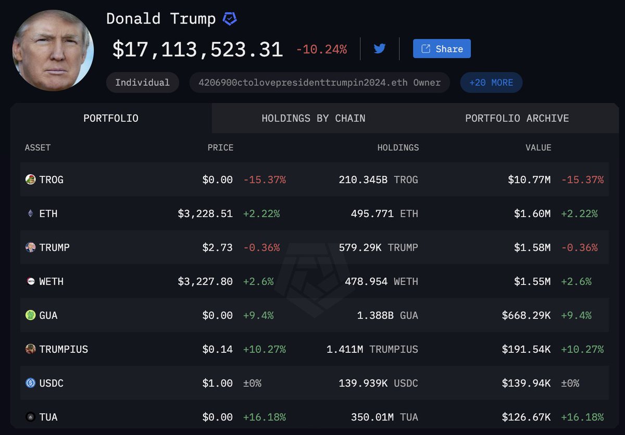The width and height of the screenshot is (625, 435).
Task: Click the TRUMP token icon
Action: [x=31, y=247]
